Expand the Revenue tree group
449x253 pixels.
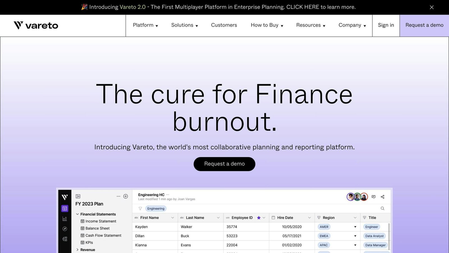(x=77, y=250)
